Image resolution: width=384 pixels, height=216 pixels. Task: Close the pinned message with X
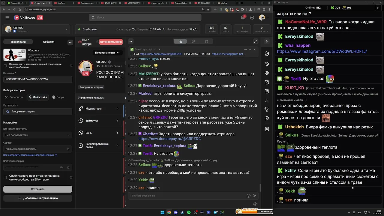(x=254, y=49)
